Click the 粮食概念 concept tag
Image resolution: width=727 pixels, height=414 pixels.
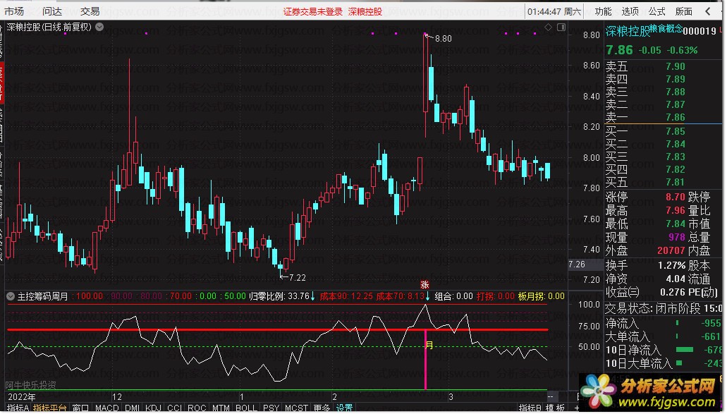666,29
